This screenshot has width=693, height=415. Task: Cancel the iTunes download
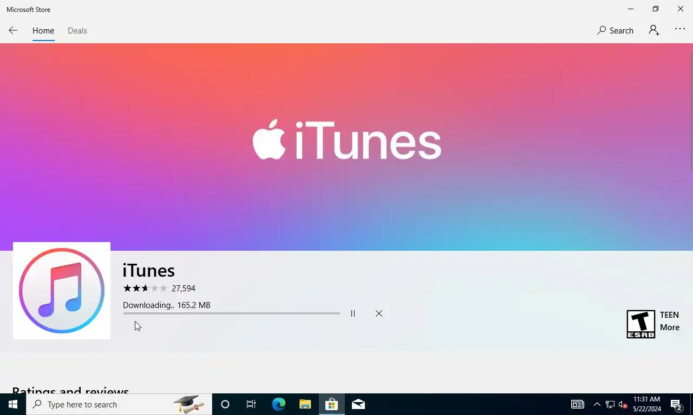[x=379, y=313]
